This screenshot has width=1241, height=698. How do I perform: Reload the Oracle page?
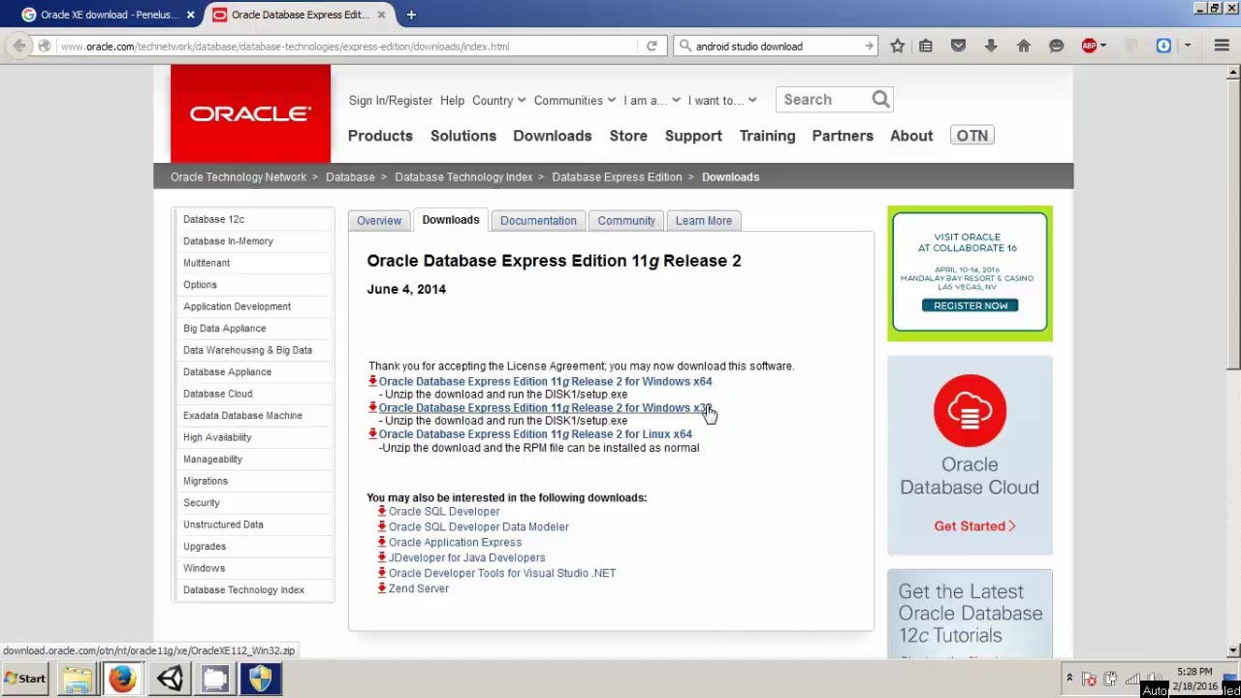pyautogui.click(x=652, y=46)
